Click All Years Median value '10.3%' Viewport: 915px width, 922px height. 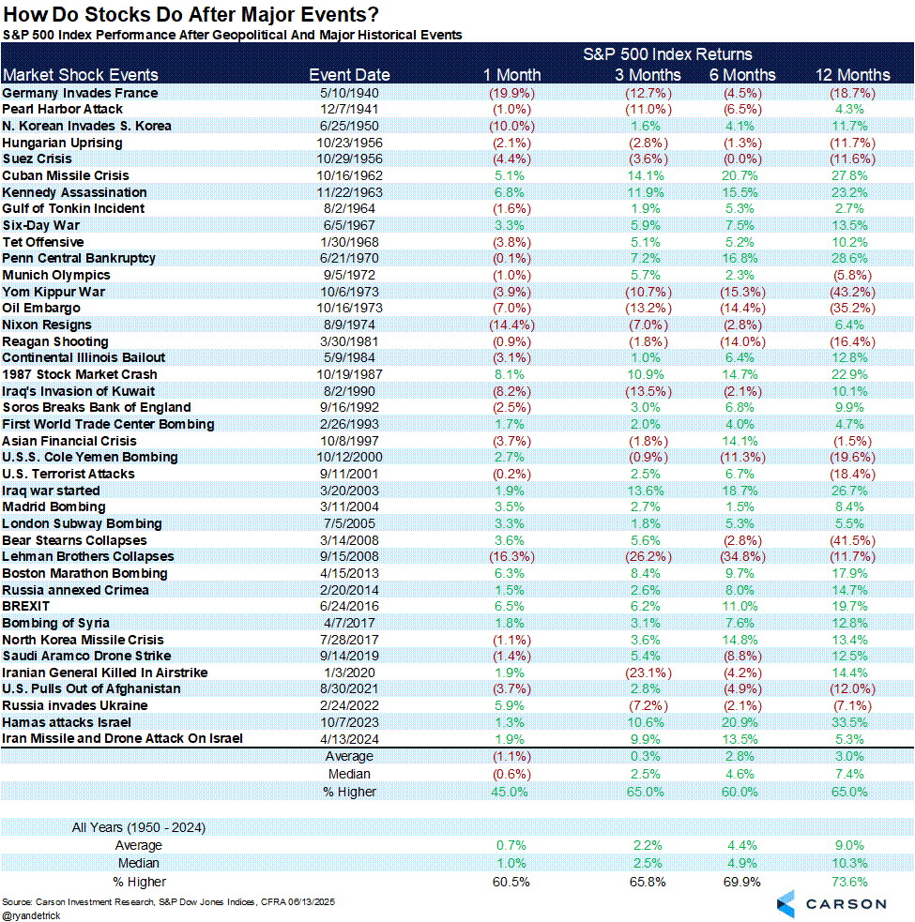point(849,863)
